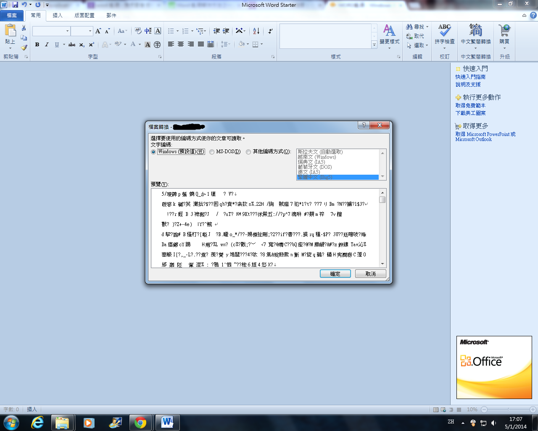538x431 pixels.
Task: Click the Align Text Right icon
Action: click(191, 44)
